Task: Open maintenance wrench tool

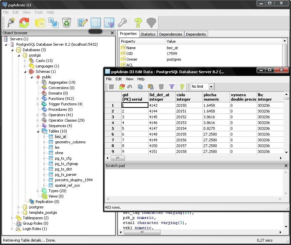Action: tap(122, 23)
